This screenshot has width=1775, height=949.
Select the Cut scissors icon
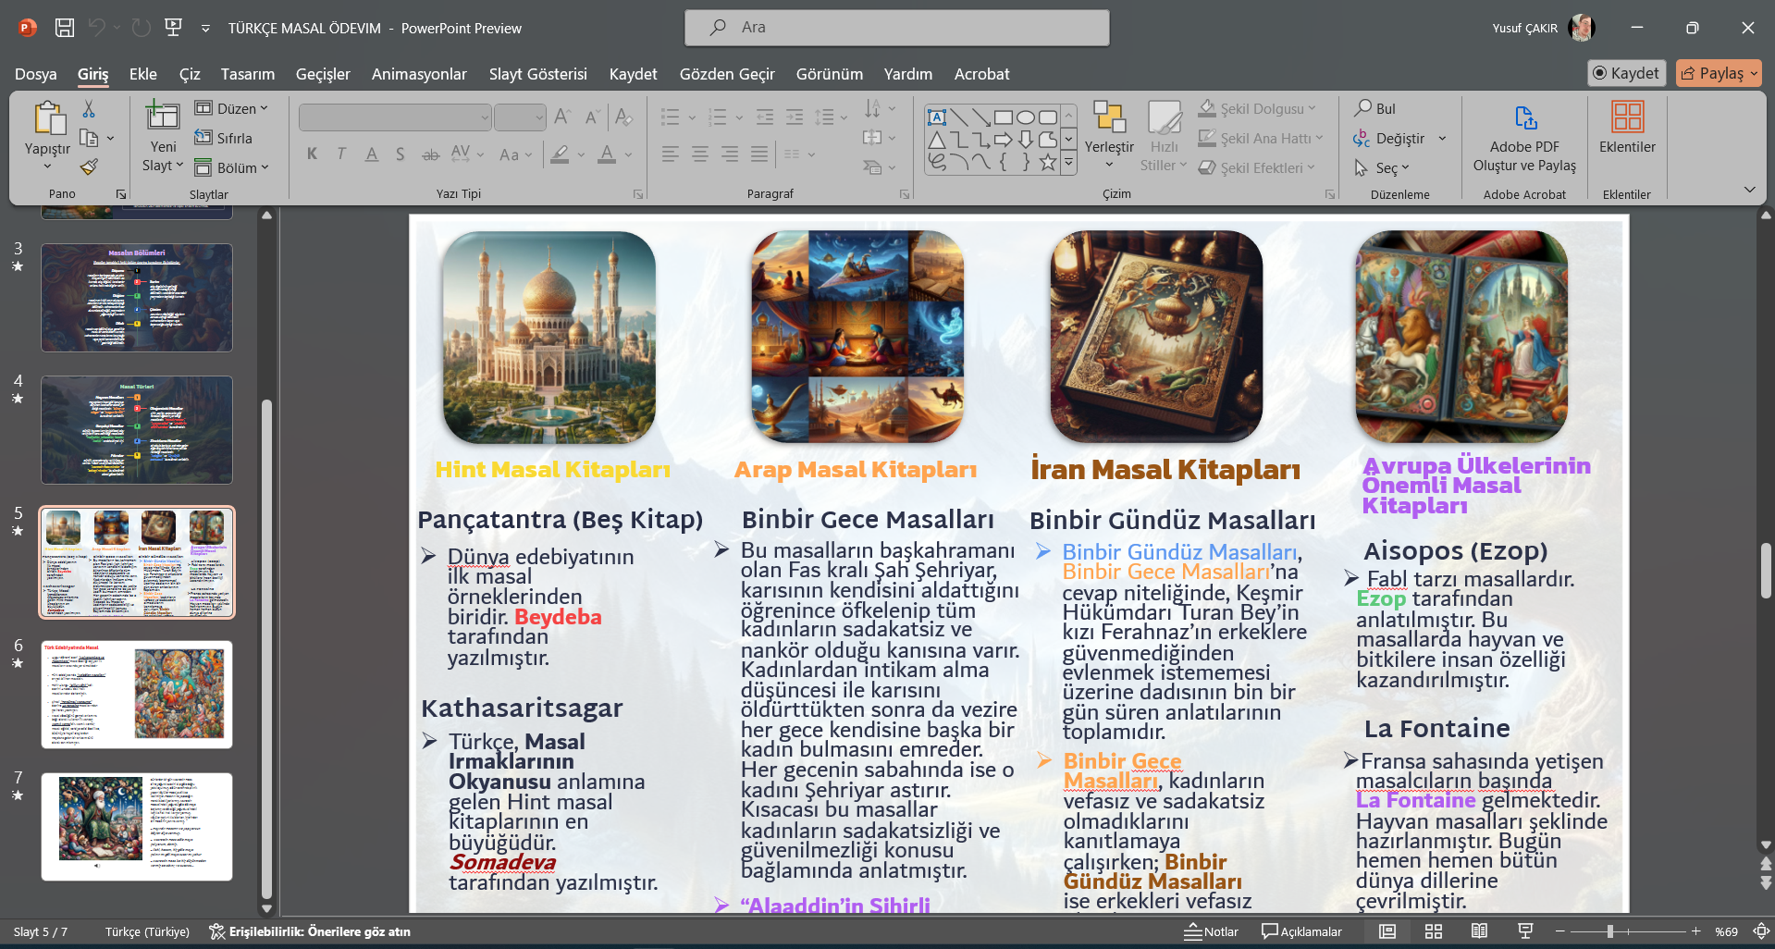point(89,109)
